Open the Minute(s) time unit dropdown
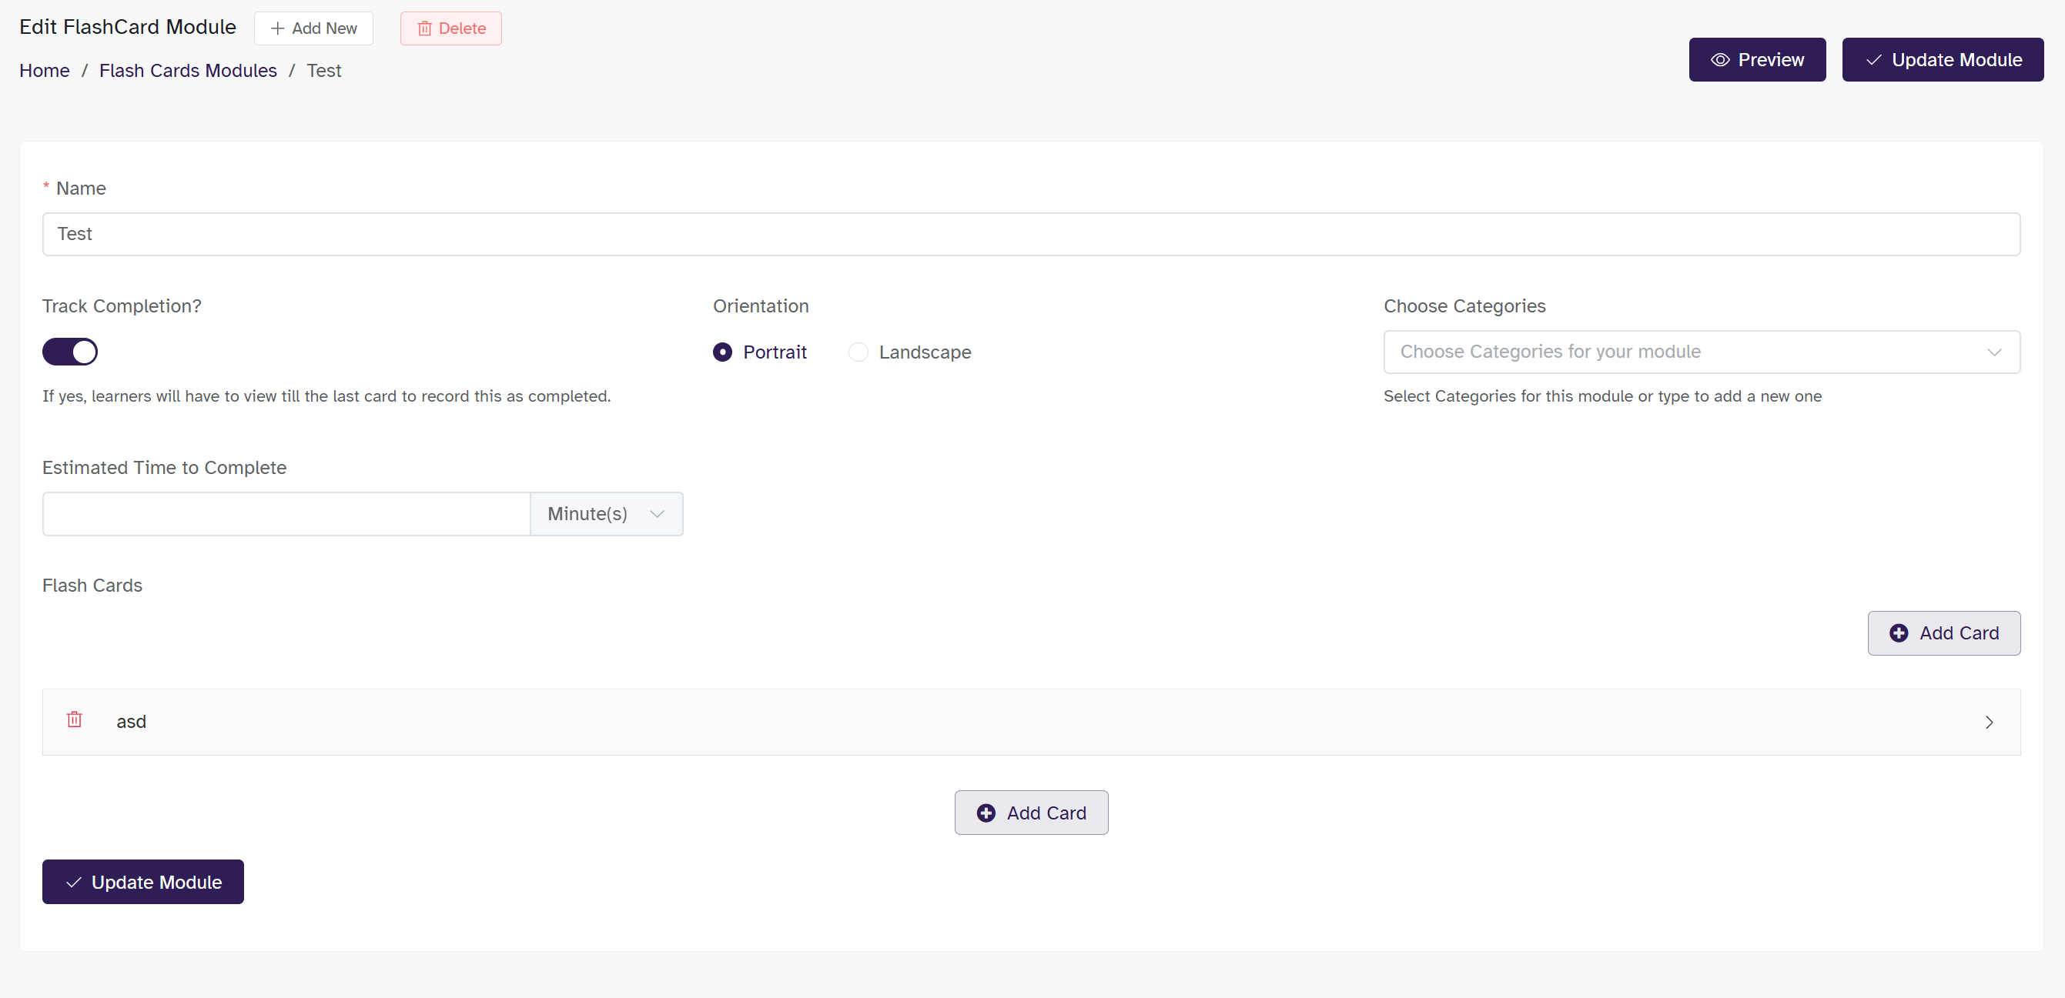Viewport: 2065px width, 998px height. (x=606, y=514)
